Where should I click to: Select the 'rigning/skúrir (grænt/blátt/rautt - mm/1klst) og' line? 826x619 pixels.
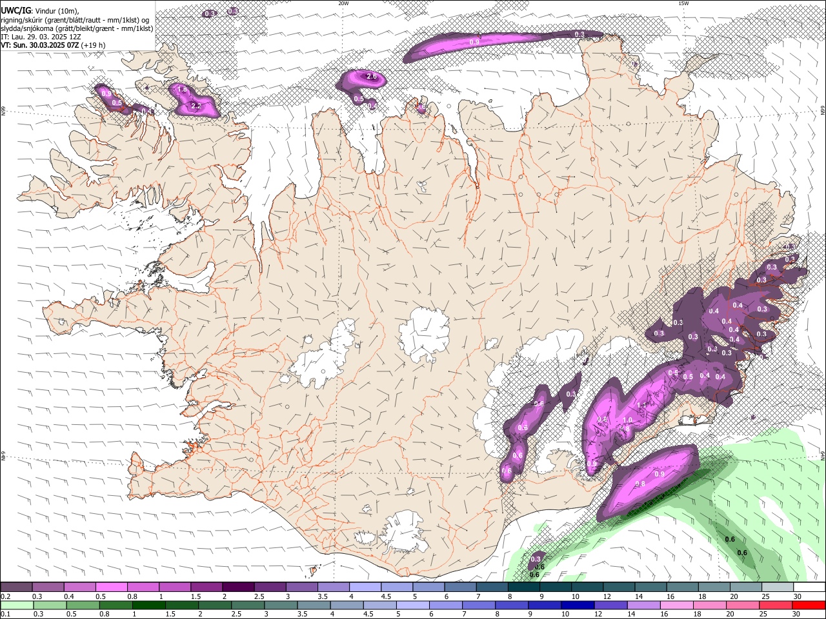point(75,19)
